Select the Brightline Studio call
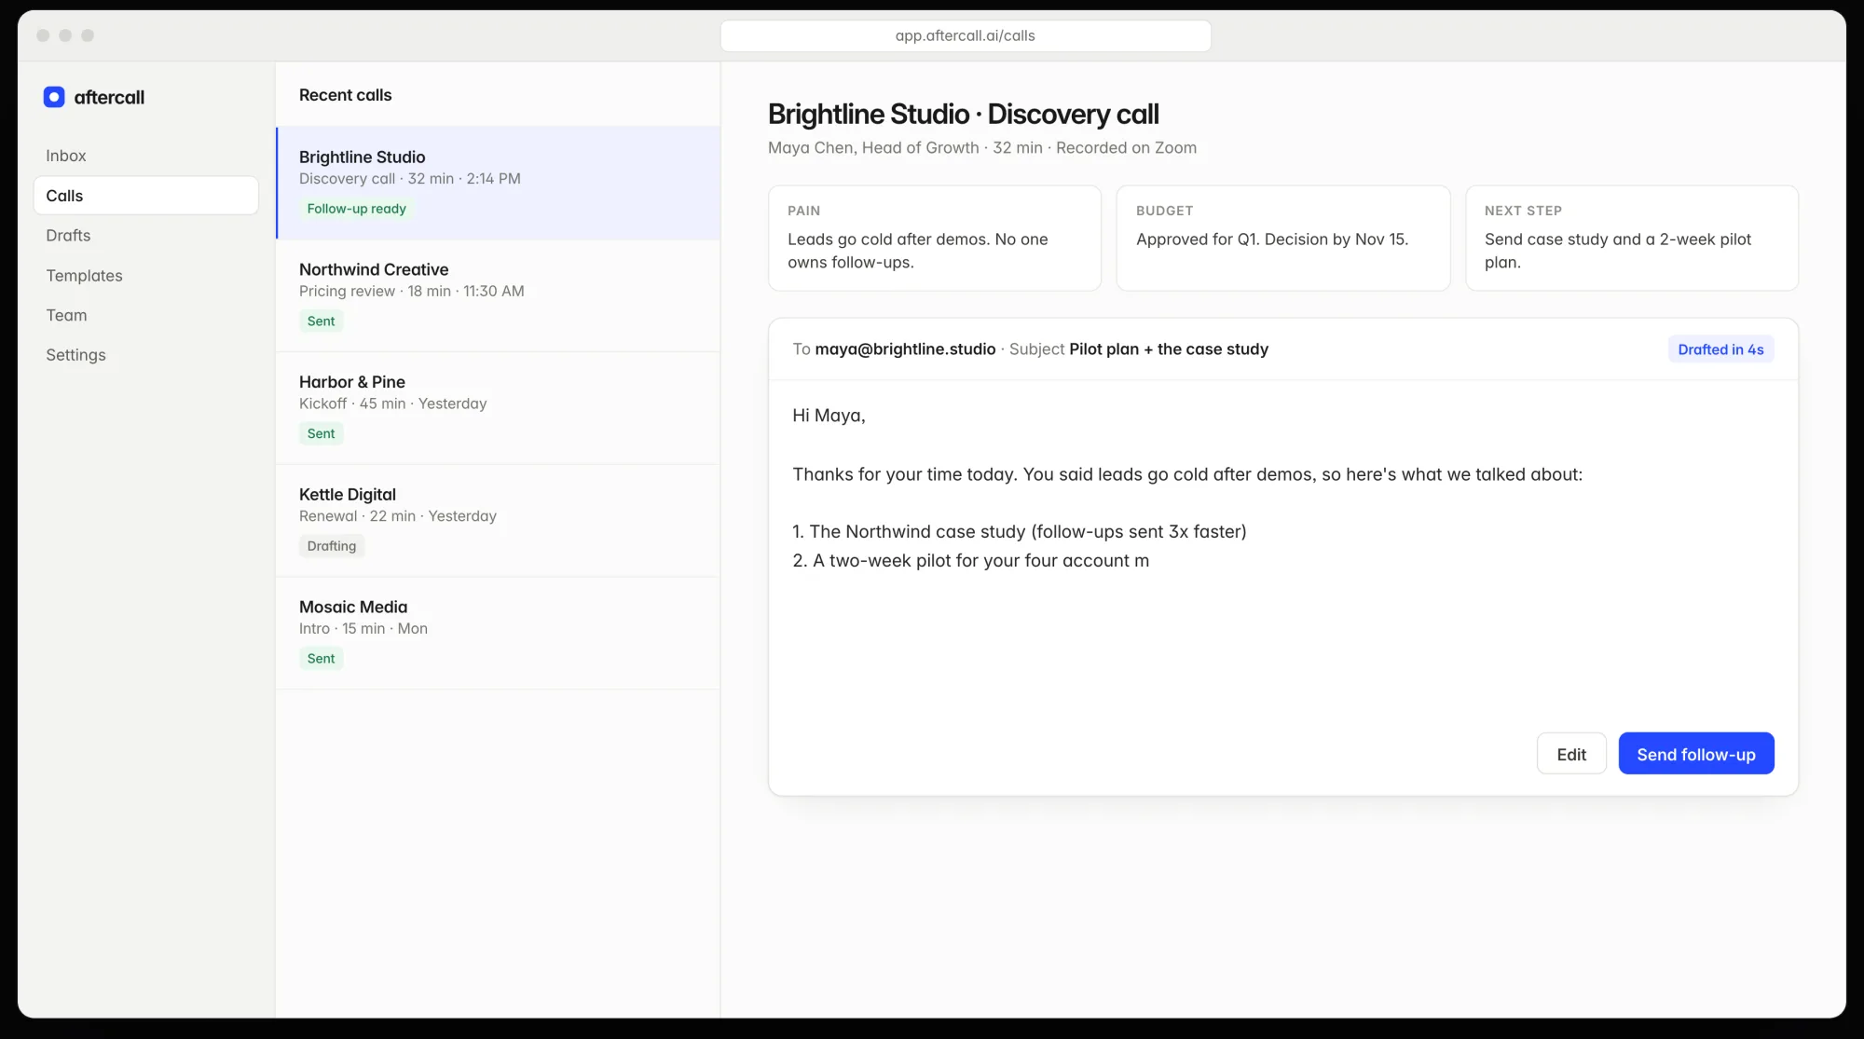This screenshot has width=1864, height=1039. pyautogui.click(x=498, y=183)
